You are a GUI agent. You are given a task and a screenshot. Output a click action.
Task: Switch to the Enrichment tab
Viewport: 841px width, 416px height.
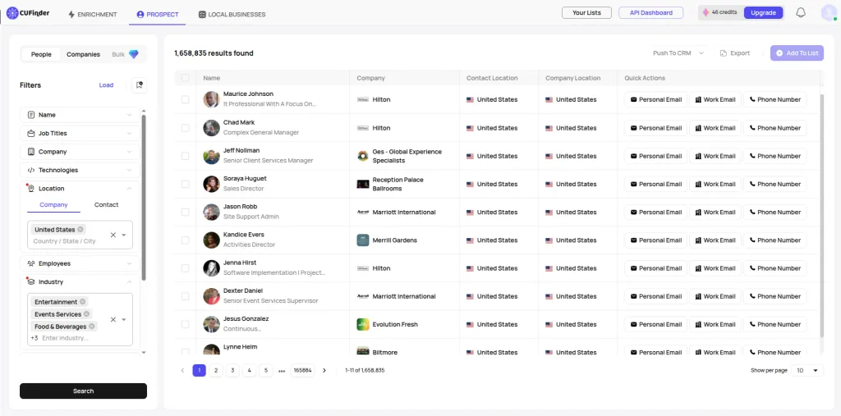click(92, 15)
